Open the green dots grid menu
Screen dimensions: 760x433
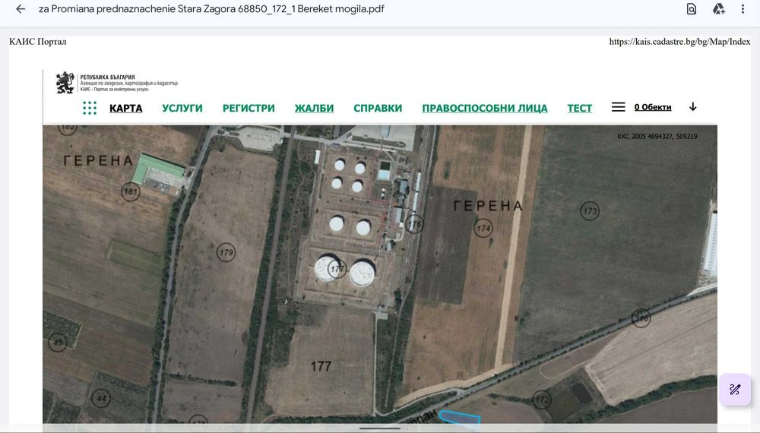point(90,108)
